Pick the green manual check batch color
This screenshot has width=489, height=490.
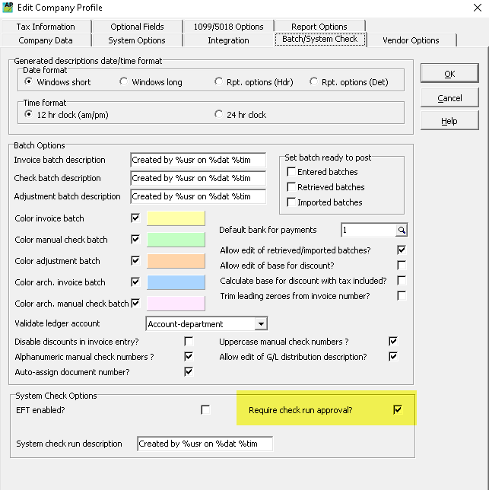176,240
